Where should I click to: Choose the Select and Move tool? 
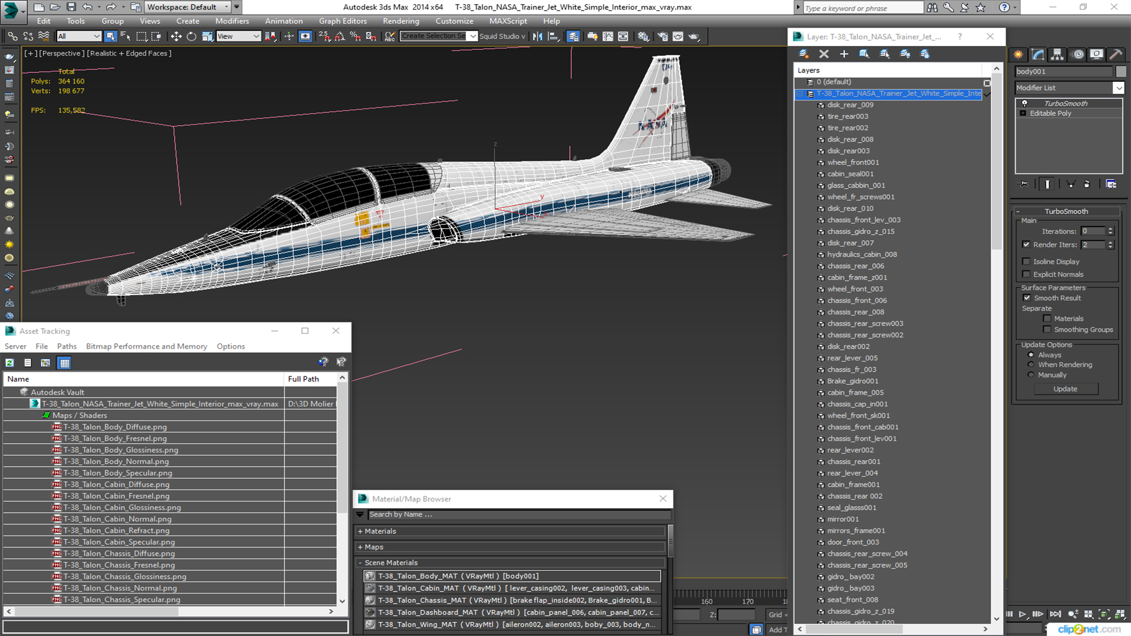[x=176, y=37]
